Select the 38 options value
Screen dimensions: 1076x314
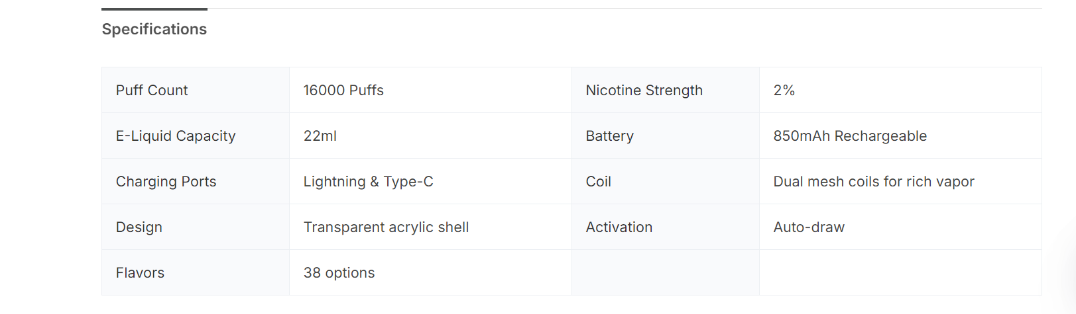[x=339, y=273]
